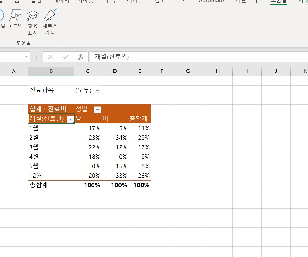Open the 성별 column filter dropdown
This screenshot has height=257, width=308.
point(98,110)
